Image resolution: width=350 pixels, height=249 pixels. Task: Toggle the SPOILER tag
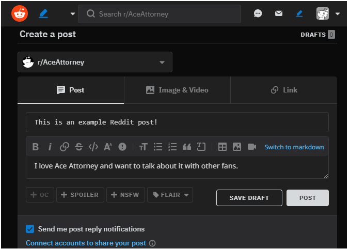tap(80, 195)
